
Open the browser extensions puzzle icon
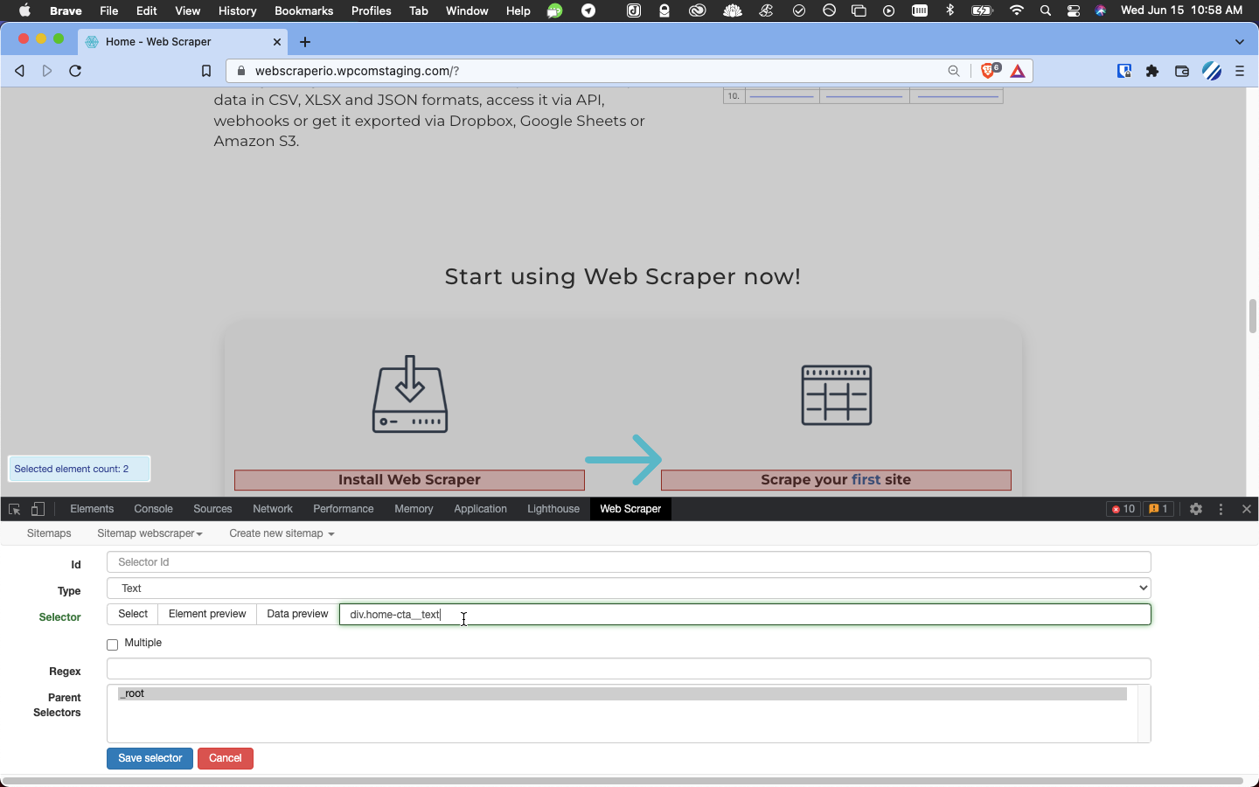click(1152, 71)
